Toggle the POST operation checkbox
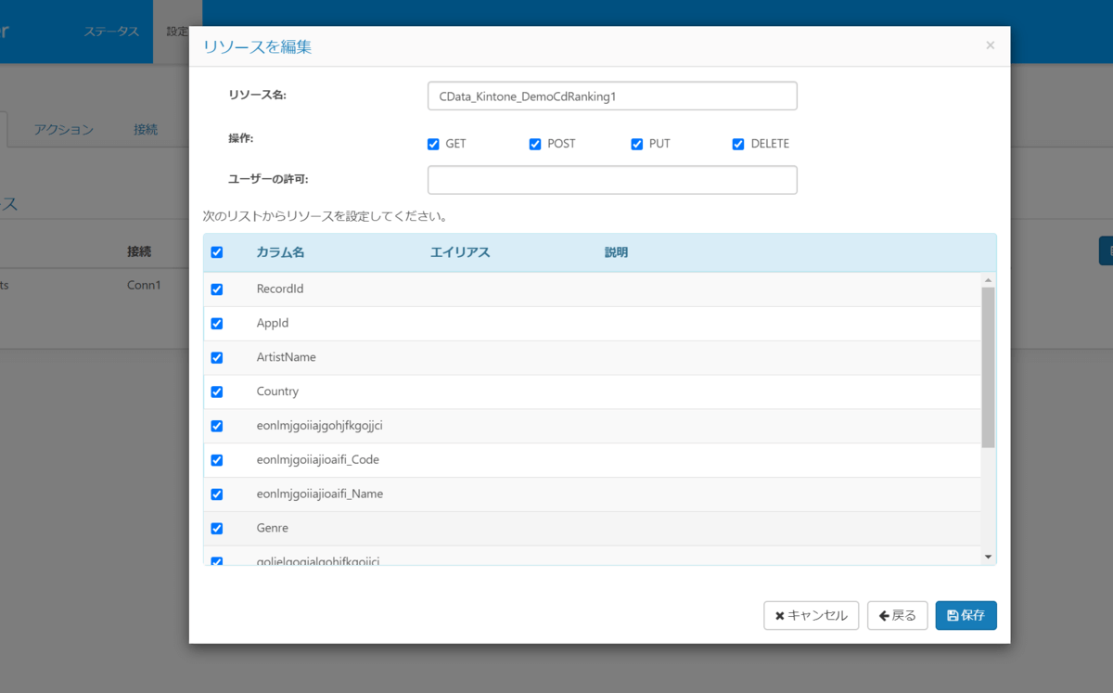Image resolution: width=1113 pixels, height=693 pixels. click(535, 145)
